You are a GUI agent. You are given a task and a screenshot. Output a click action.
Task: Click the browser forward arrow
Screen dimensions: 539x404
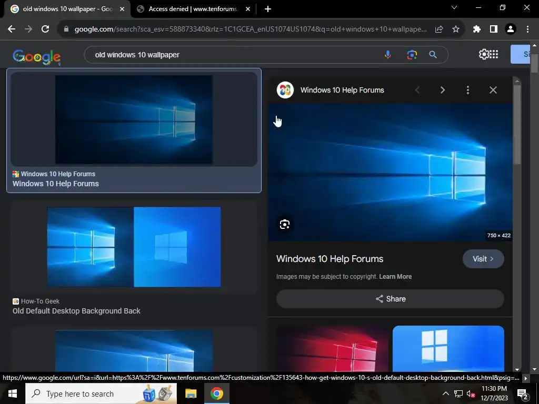click(x=28, y=29)
